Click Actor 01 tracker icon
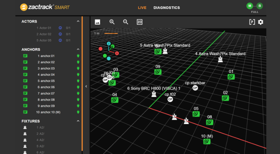 coord(60,28)
